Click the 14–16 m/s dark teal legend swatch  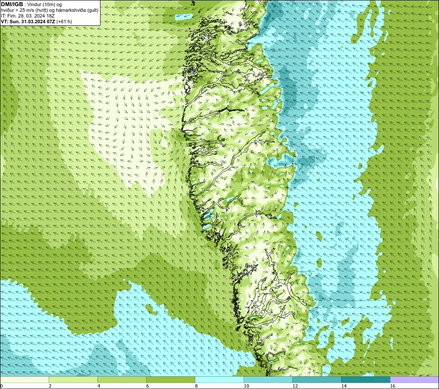click(x=365, y=380)
